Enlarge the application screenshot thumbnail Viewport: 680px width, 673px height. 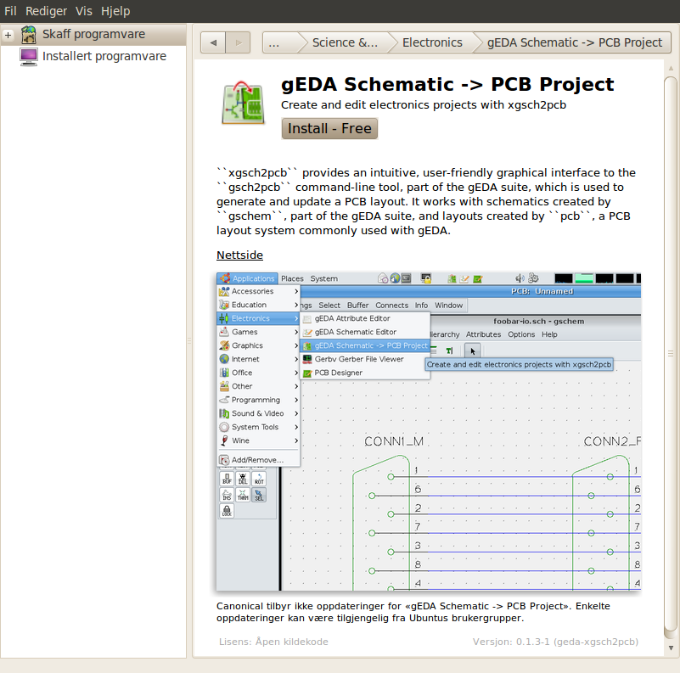click(429, 431)
